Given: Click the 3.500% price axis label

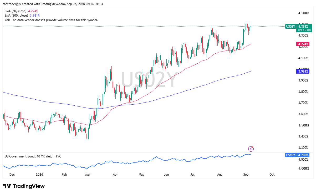Looking at the screenshot, I should (x=303, y=125).
